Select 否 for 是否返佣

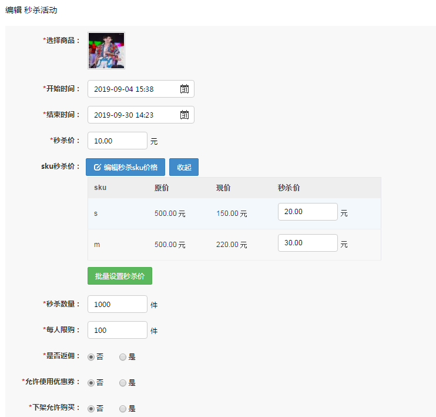point(91,357)
